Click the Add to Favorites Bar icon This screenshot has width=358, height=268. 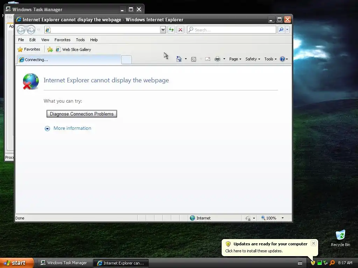(x=50, y=49)
